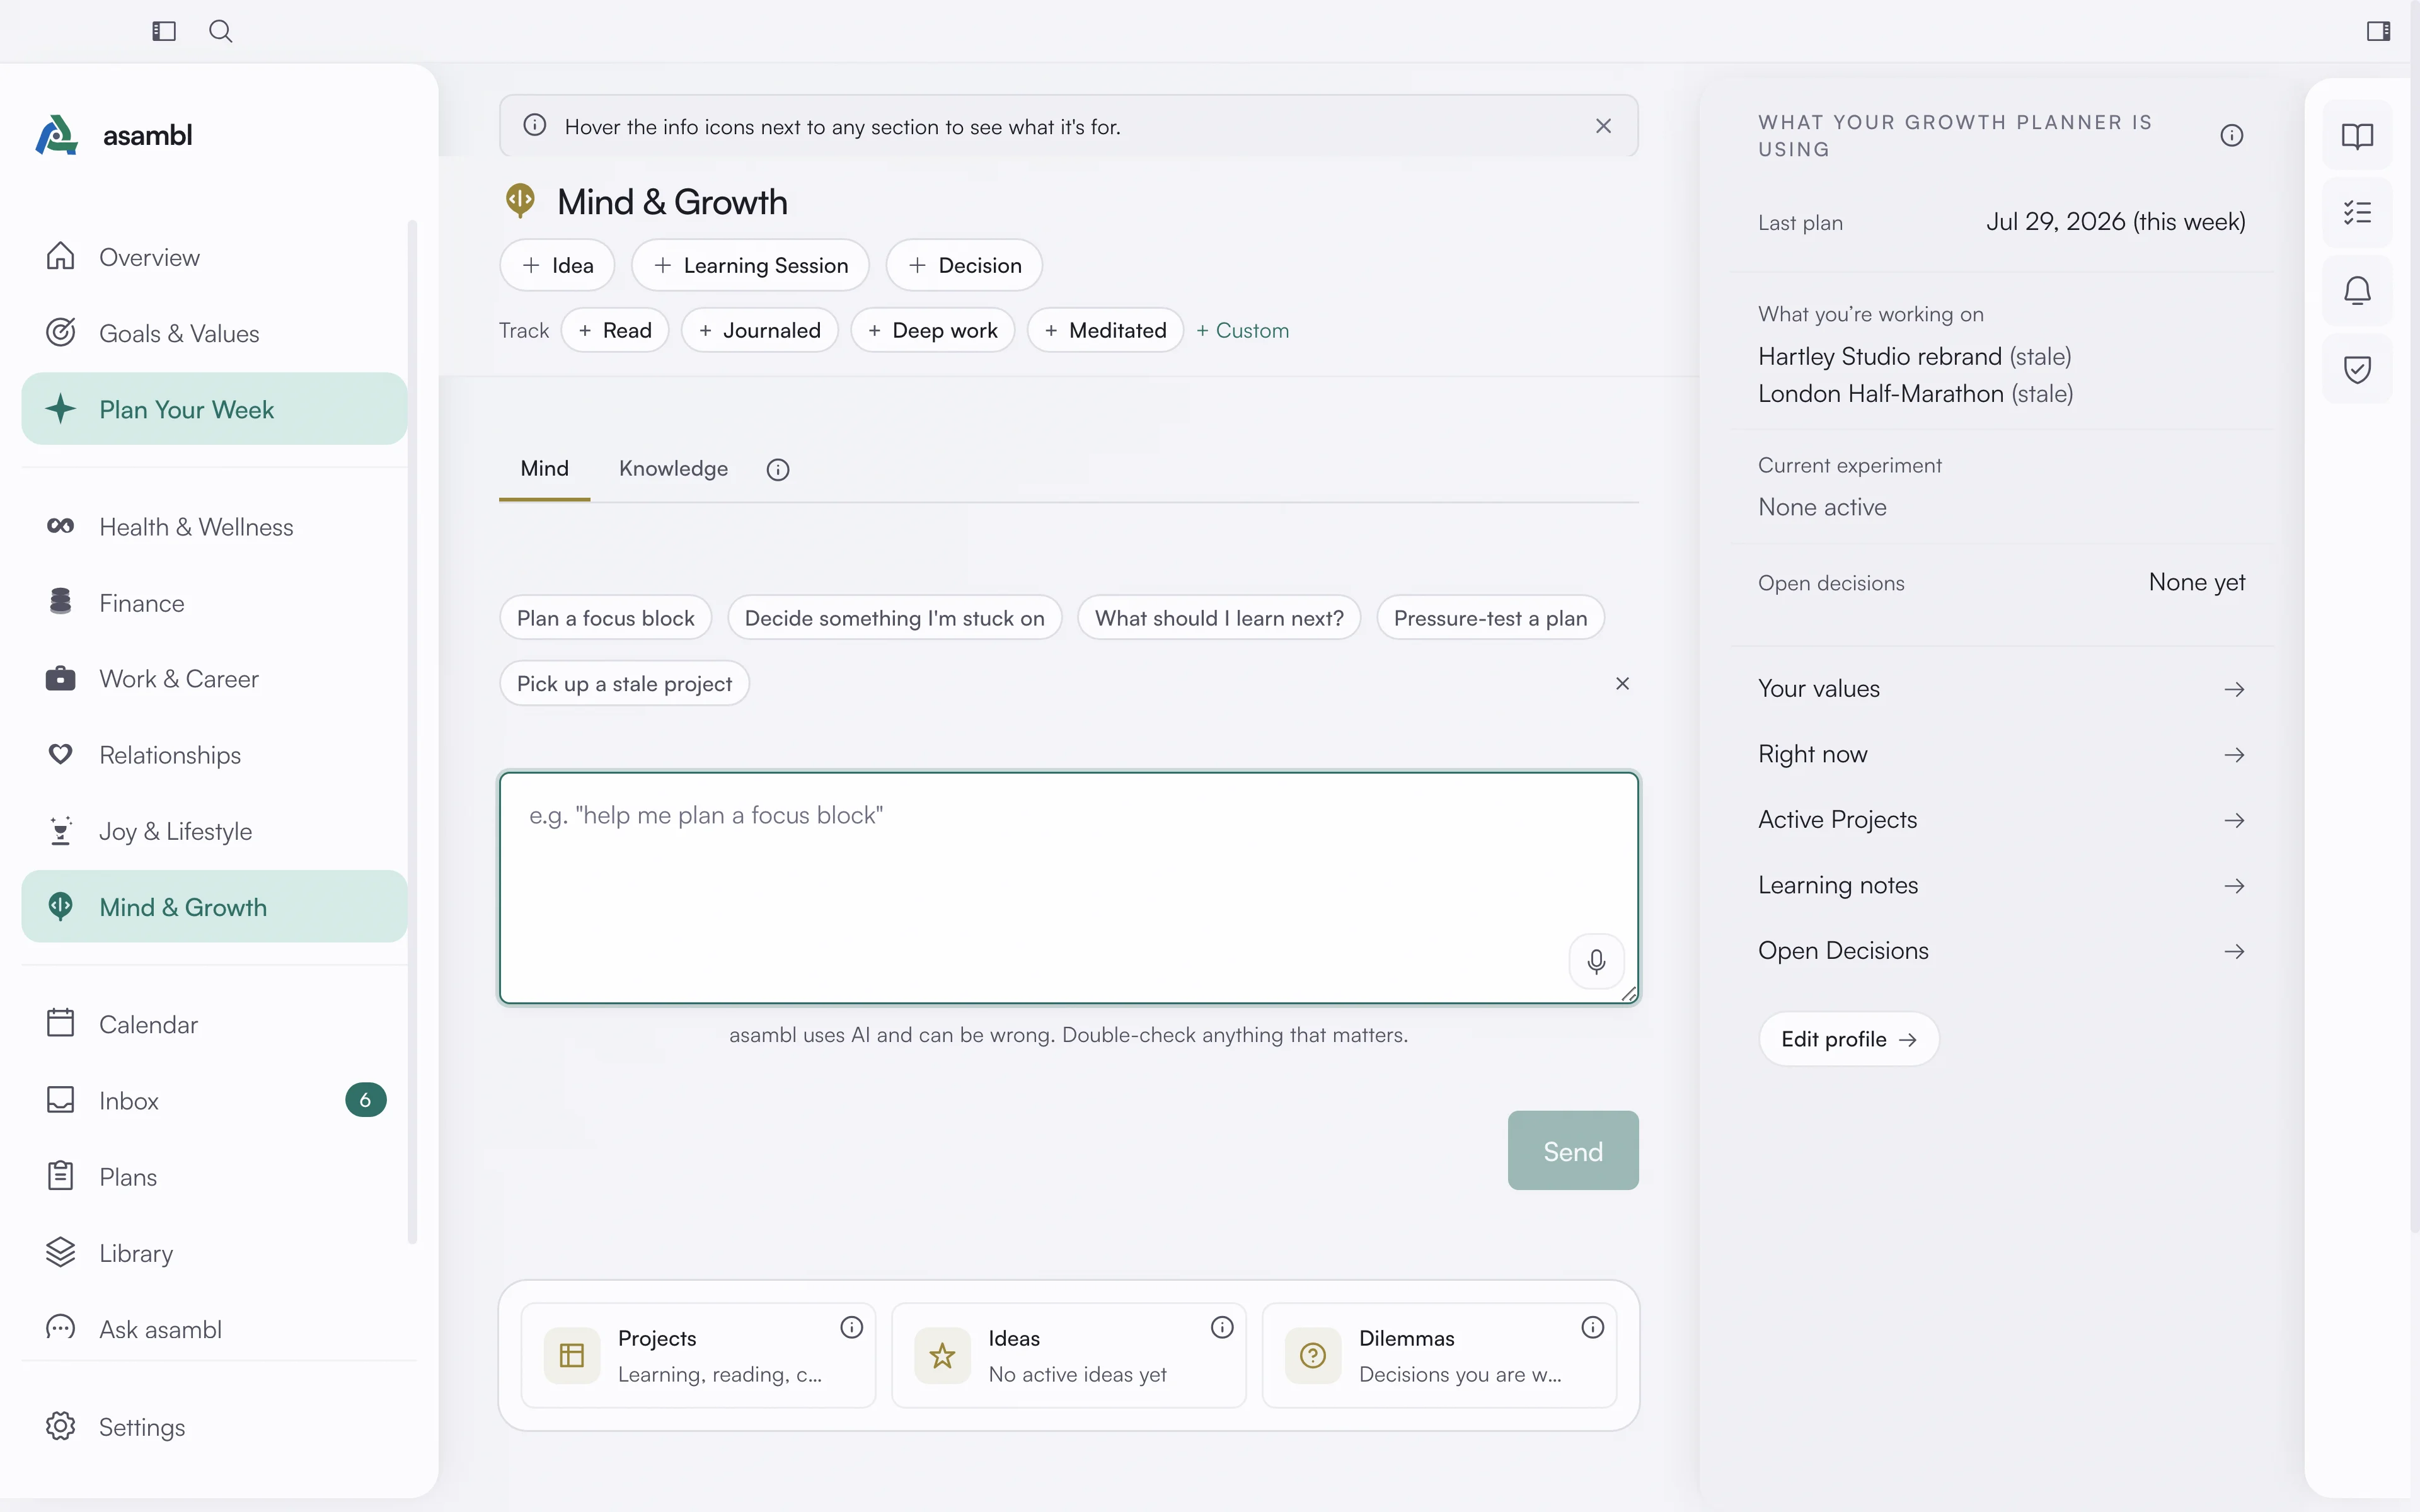Viewport: 2420px width, 1512px height.
Task: Click the Edit profile button
Action: pyautogui.click(x=1849, y=1039)
